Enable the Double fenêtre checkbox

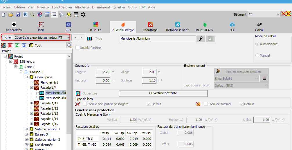pyautogui.click(x=77, y=48)
